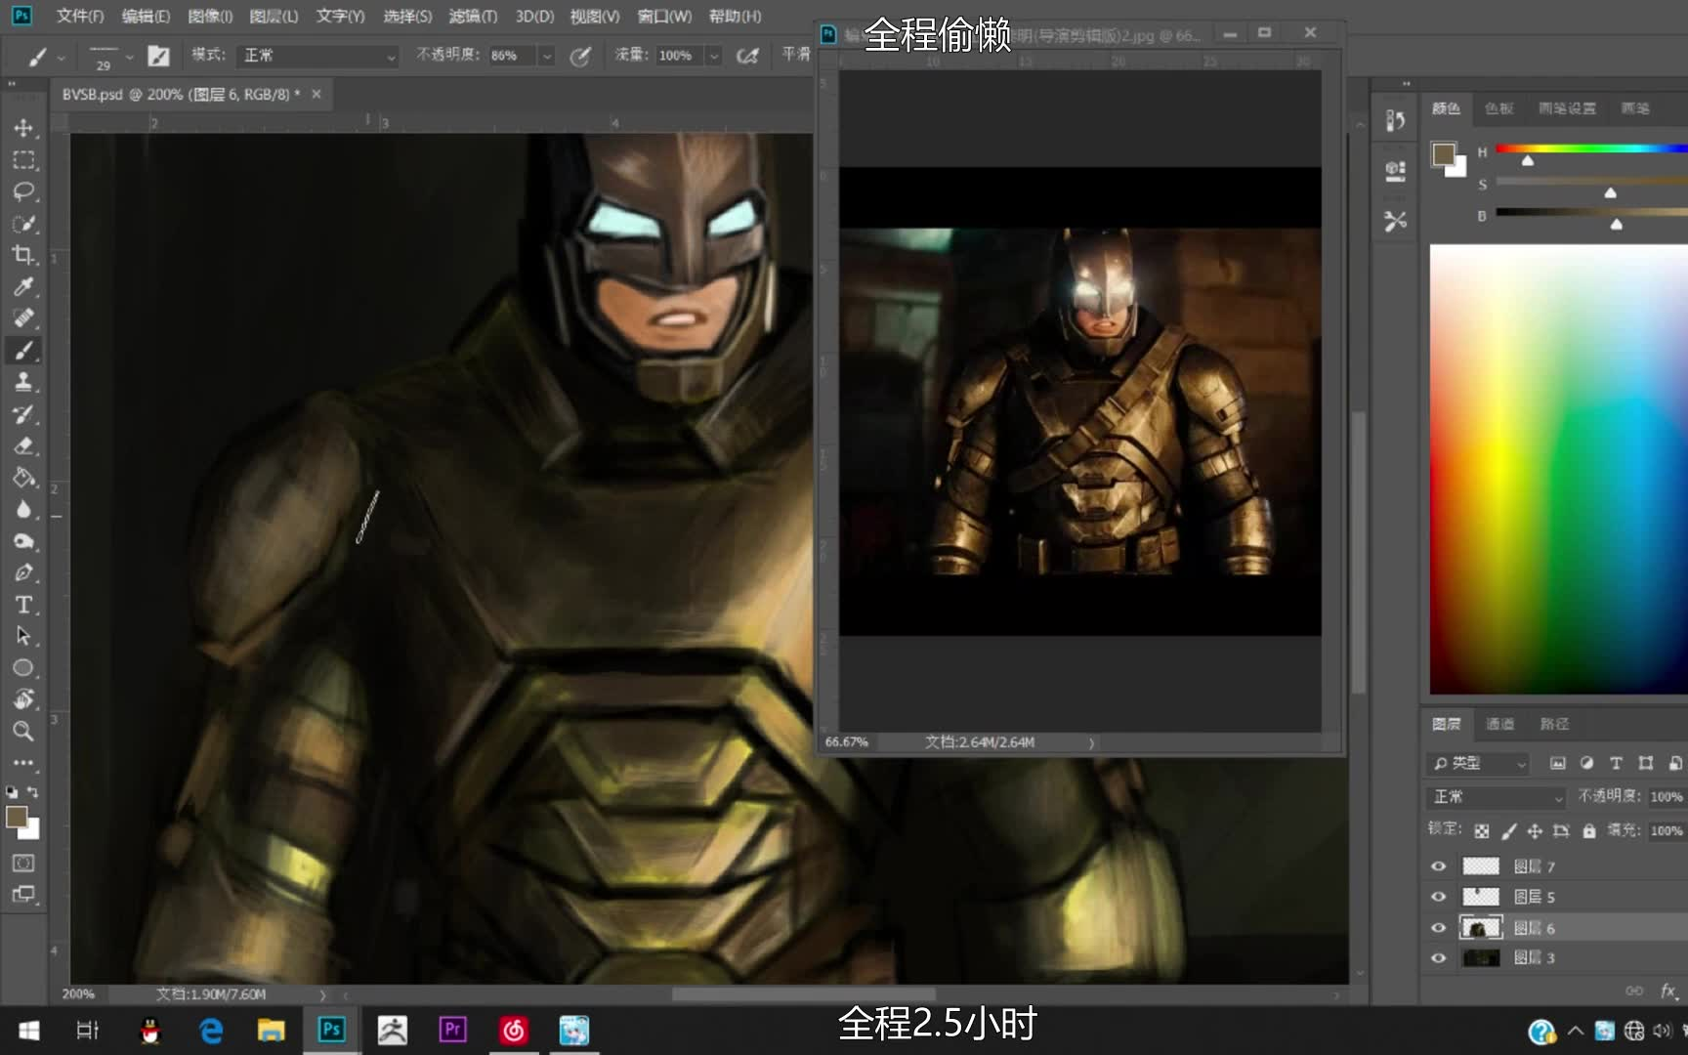Close the BVSB.psd document tab
Screen dimensions: 1688x1055
316,94
